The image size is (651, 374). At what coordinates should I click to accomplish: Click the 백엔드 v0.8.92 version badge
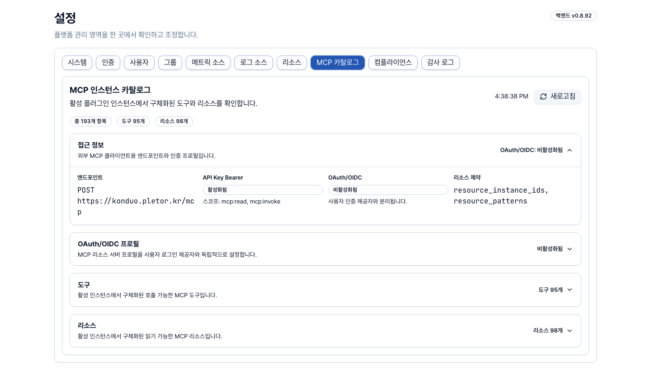(574, 16)
